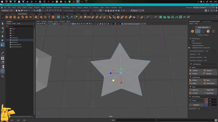Open the Modeling menu set dropdown
218x122 pixels.
7,11
